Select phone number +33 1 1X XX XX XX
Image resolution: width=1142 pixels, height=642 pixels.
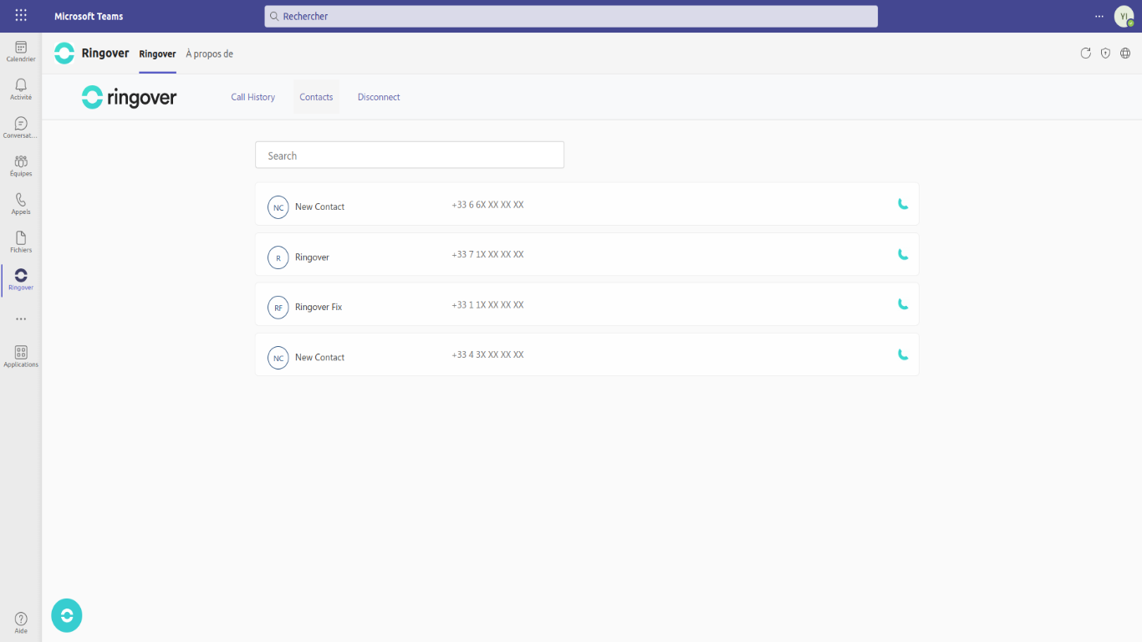coord(487,305)
